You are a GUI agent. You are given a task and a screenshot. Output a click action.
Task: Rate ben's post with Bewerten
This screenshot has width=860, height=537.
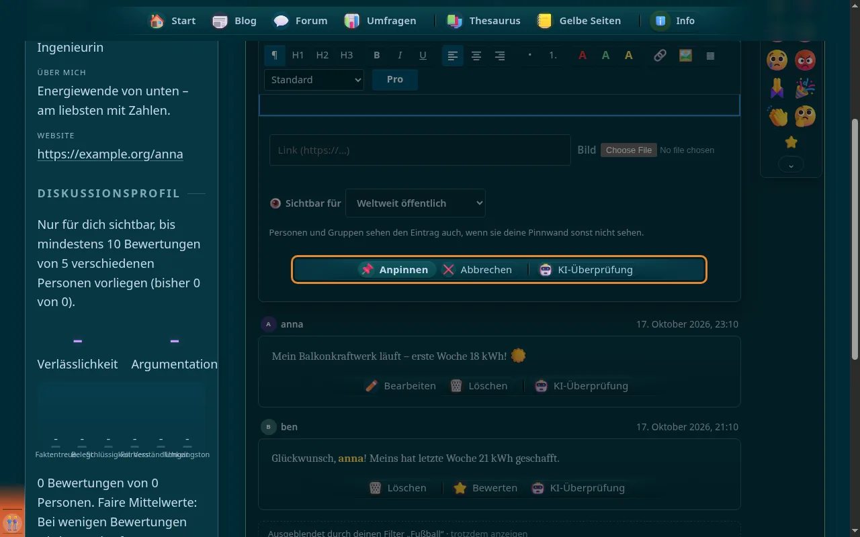(x=485, y=488)
